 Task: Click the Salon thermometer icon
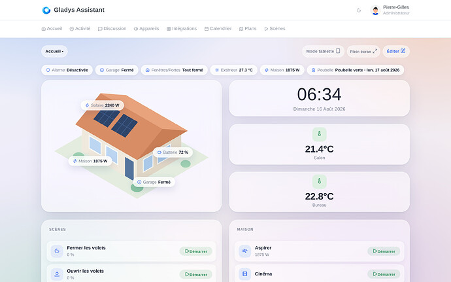tap(319, 134)
